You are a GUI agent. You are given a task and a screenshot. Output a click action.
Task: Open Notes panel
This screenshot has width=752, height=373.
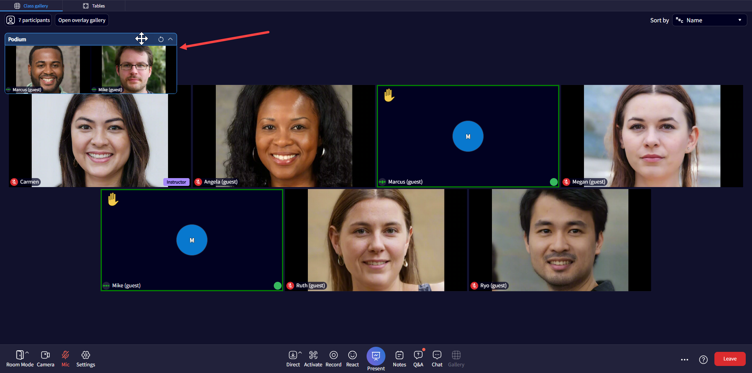[x=399, y=359]
